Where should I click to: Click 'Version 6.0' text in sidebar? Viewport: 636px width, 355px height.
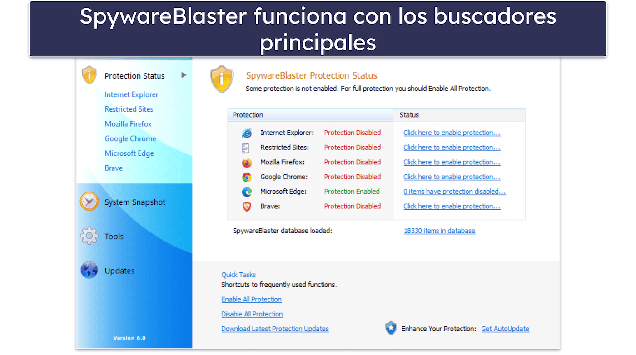click(x=129, y=338)
